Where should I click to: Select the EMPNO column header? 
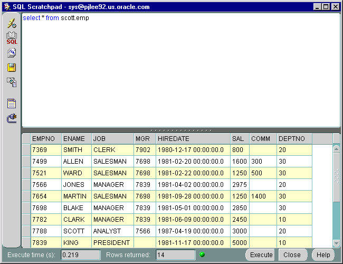pos(46,138)
